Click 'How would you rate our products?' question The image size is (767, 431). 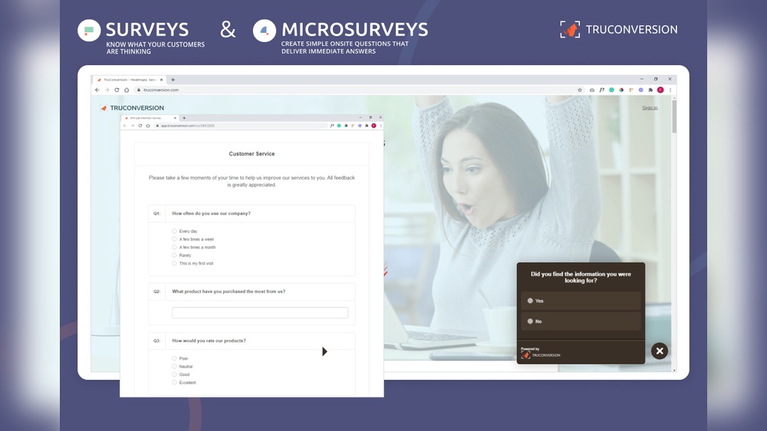[209, 341]
